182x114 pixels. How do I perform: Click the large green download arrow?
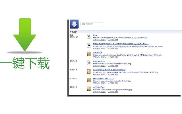tap(25, 35)
